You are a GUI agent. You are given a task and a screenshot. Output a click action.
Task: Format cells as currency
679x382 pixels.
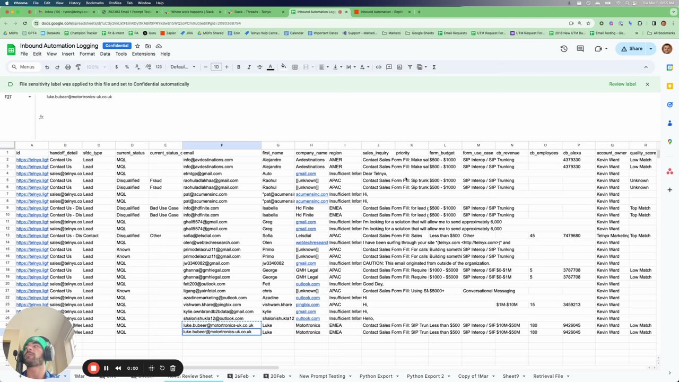[x=116, y=67]
